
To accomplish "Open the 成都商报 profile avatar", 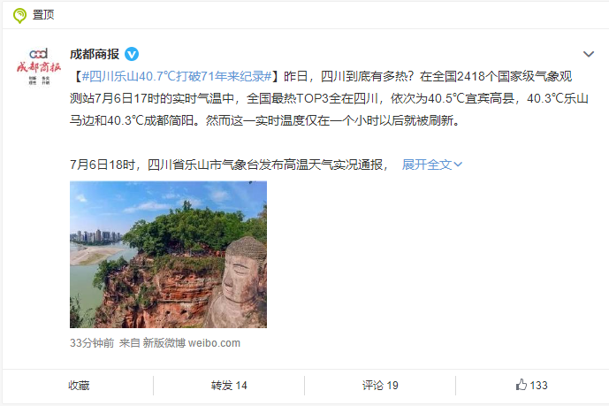I will coord(39,66).
